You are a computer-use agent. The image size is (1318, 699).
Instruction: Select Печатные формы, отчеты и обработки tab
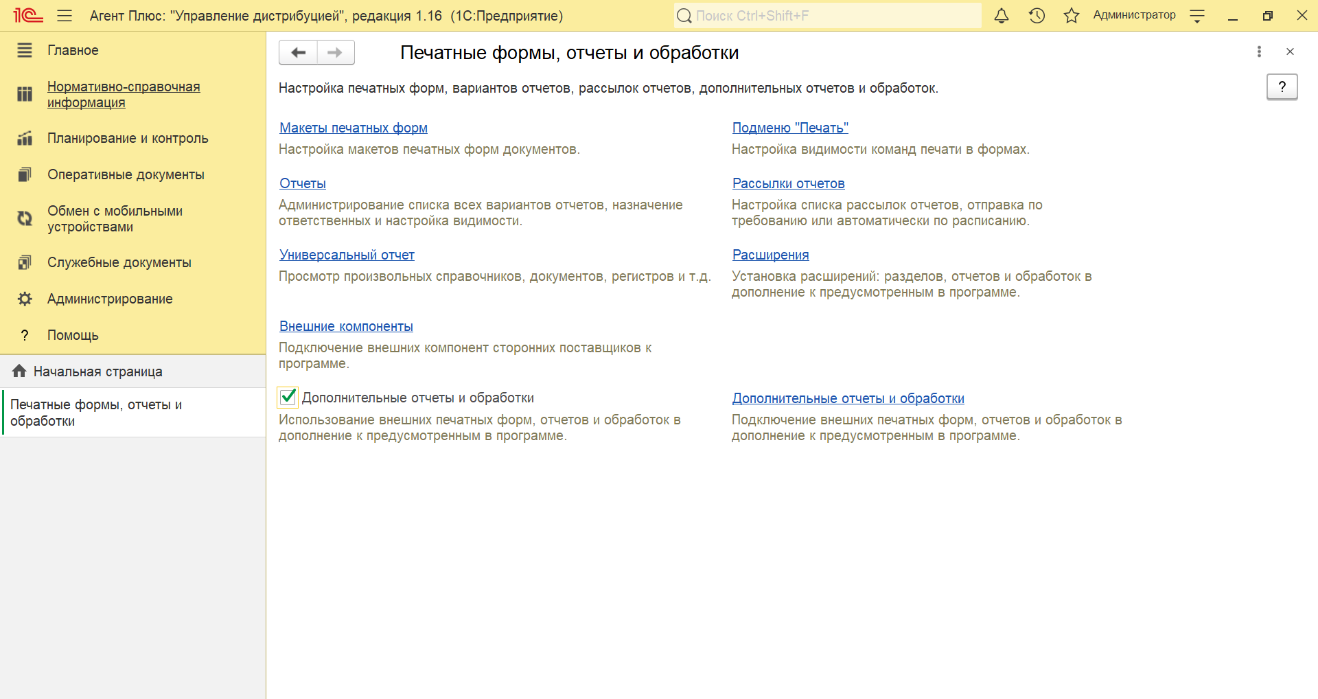[x=133, y=413]
